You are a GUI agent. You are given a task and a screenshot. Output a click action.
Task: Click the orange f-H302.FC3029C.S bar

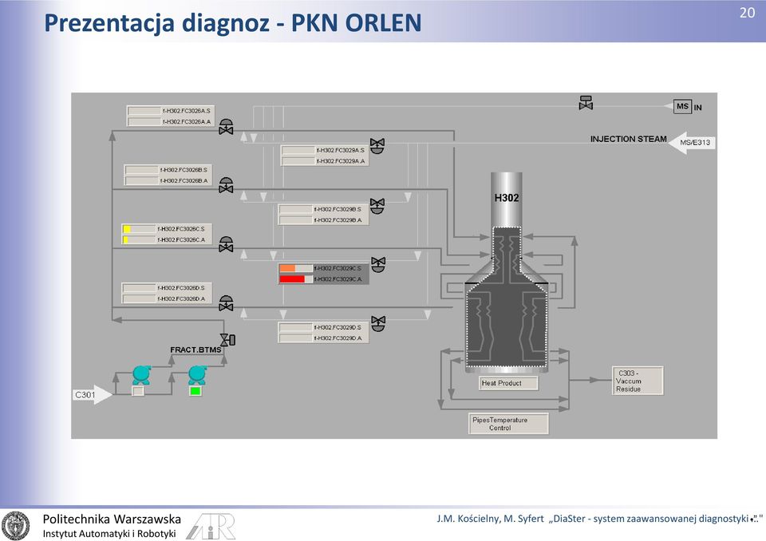coord(295,268)
